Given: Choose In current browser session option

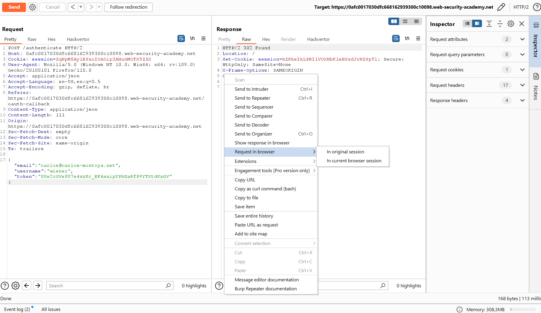Looking at the screenshot, I should [x=353, y=161].
